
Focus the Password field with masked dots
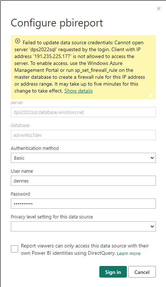83,204
